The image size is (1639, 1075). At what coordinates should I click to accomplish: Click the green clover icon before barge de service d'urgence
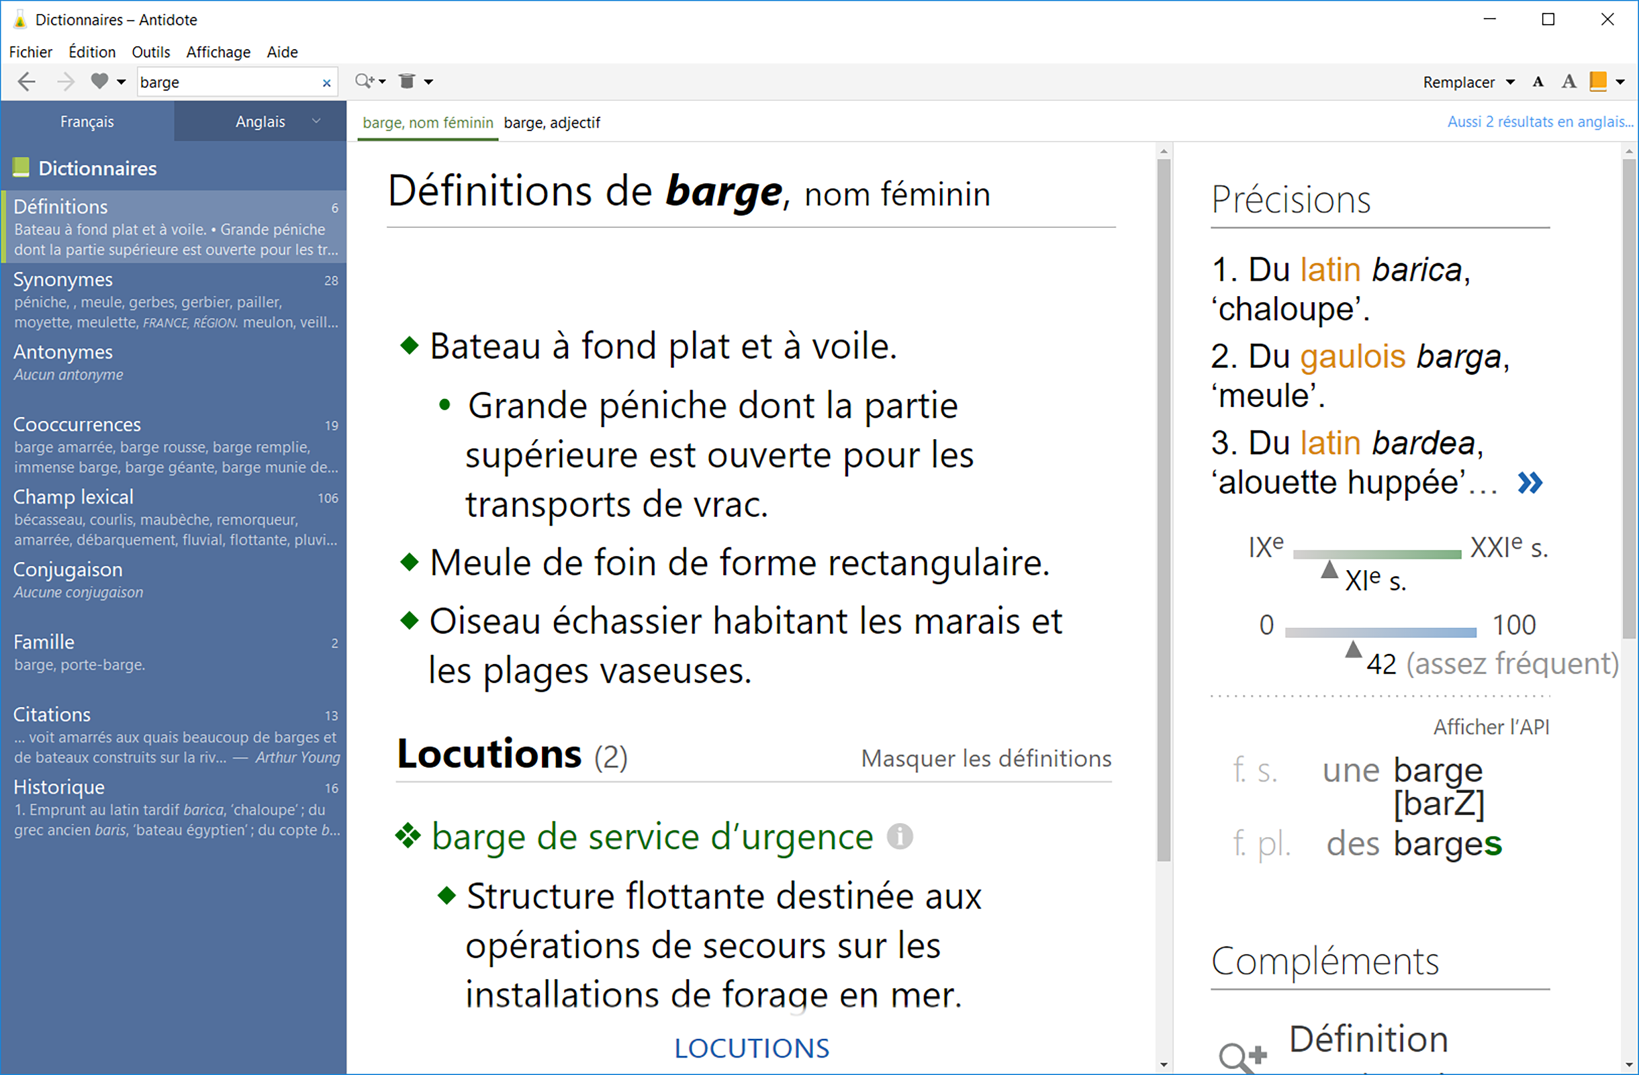click(408, 835)
